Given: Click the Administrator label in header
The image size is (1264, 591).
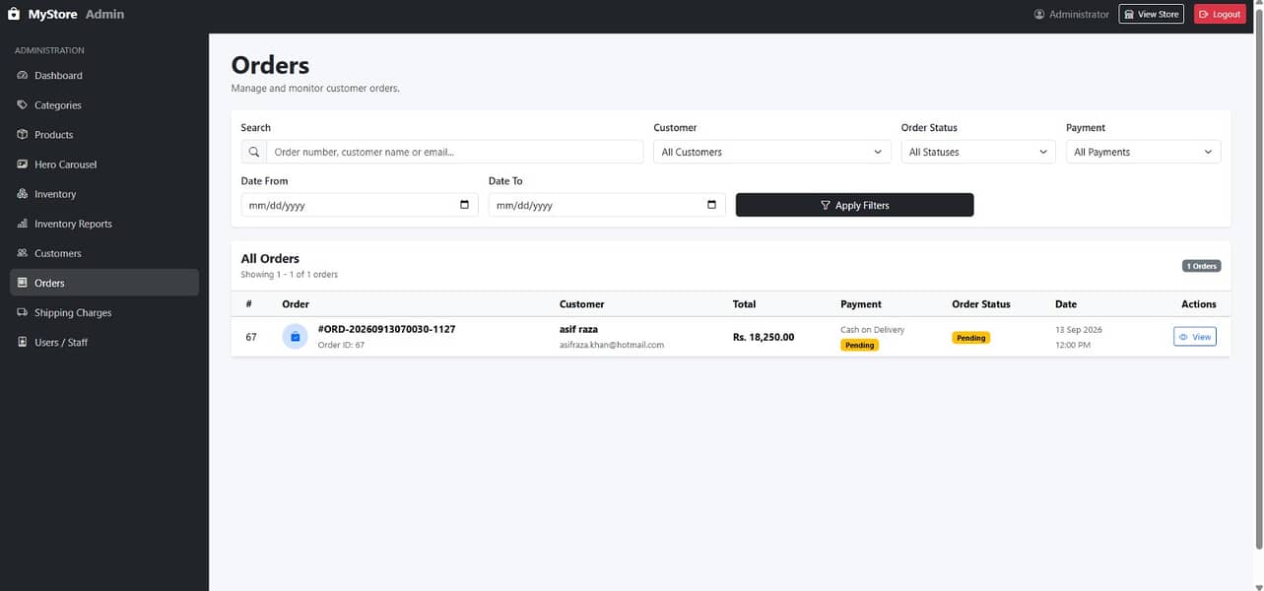Looking at the screenshot, I should [x=1079, y=14].
